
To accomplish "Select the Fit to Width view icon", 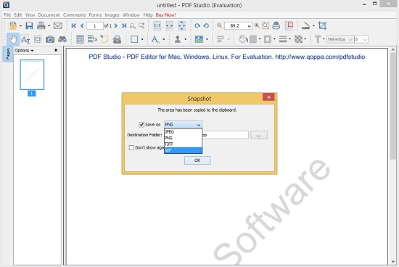I will click(169, 25).
